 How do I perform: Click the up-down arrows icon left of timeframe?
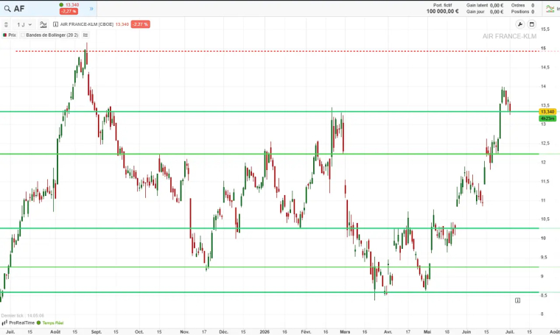tap(6, 24)
